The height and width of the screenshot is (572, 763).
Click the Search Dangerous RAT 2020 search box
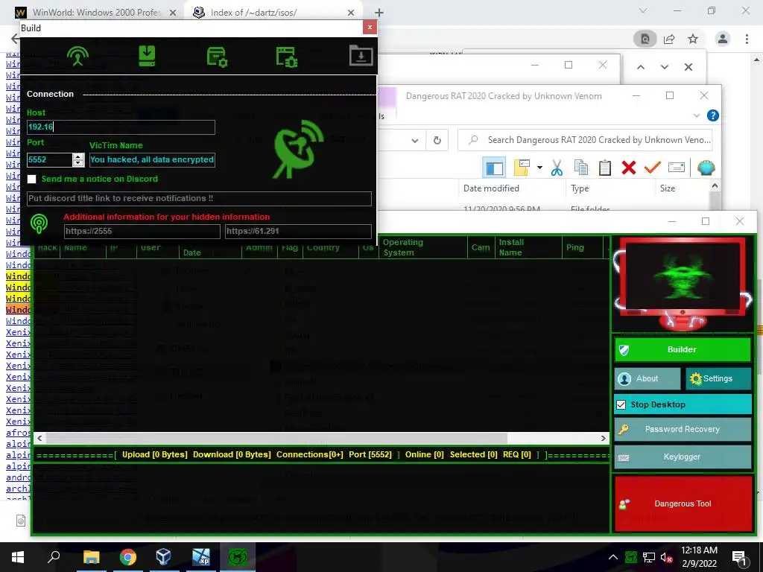click(x=586, y=140)
